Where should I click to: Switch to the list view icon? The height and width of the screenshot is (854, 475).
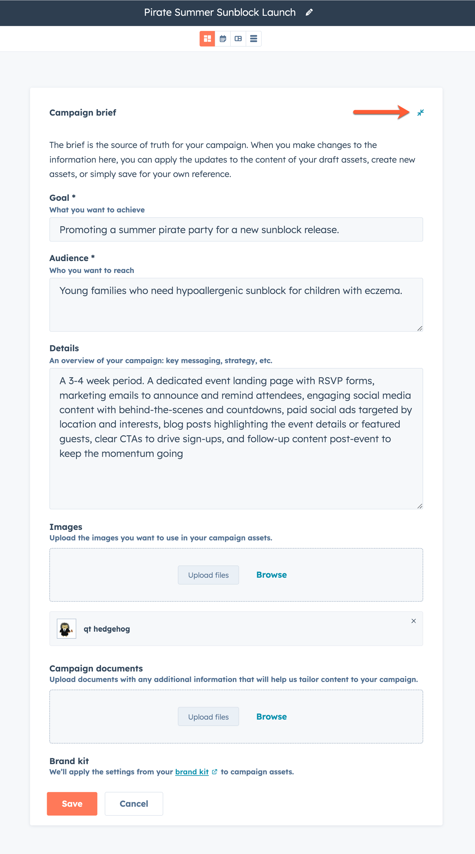tap(253, 39)
